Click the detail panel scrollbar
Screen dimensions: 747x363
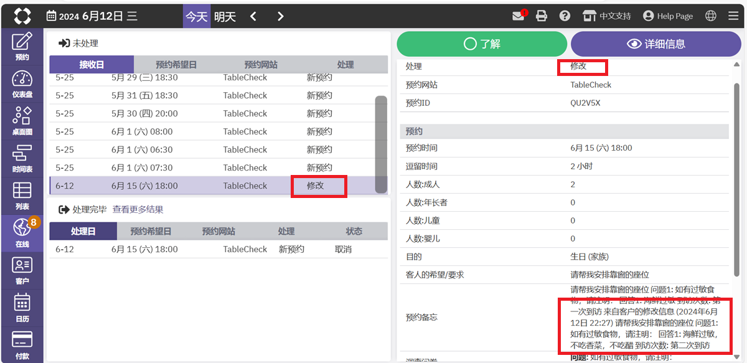click(x=737, y=179)
